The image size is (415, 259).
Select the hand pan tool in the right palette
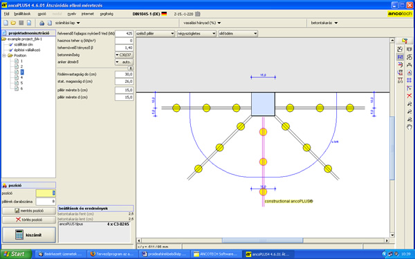point(409,126)
